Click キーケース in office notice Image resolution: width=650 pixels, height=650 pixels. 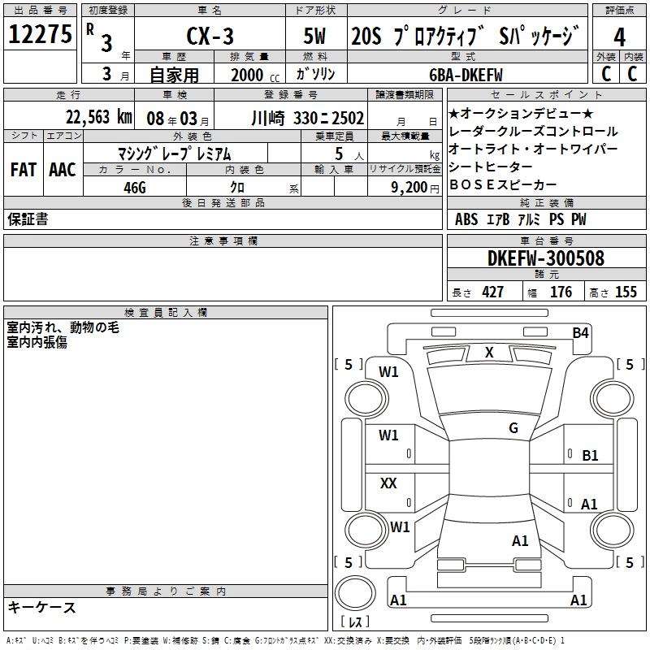(x=41, y=608)
